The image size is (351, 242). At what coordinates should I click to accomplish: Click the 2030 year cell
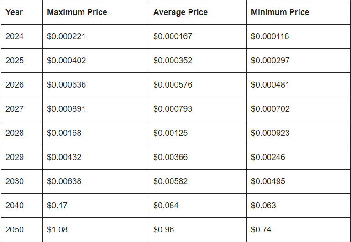pos(15,181)
